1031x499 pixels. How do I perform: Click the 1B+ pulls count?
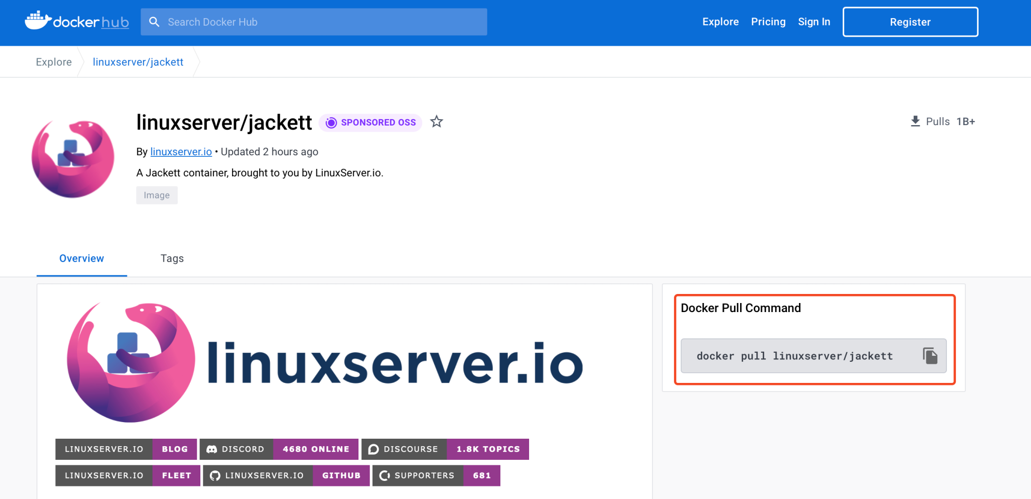coord(966,122)
